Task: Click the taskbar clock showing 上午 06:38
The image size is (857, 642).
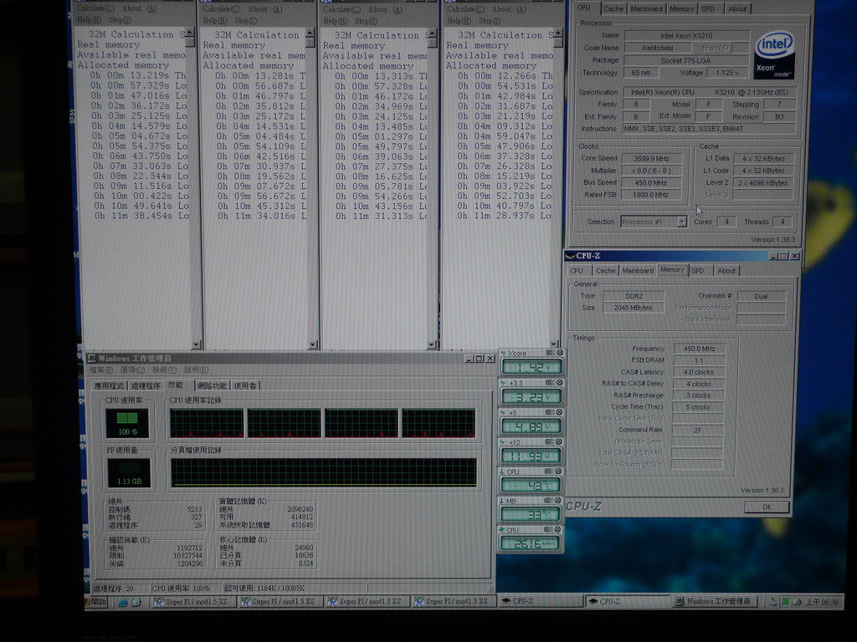Action: (822, 602)
